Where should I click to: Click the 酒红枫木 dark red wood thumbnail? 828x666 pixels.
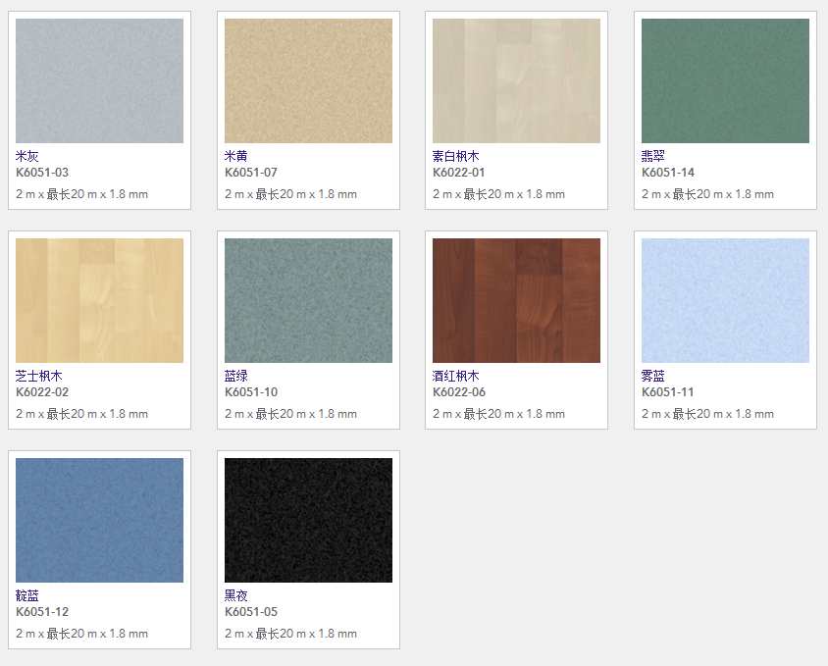(516, 300)
